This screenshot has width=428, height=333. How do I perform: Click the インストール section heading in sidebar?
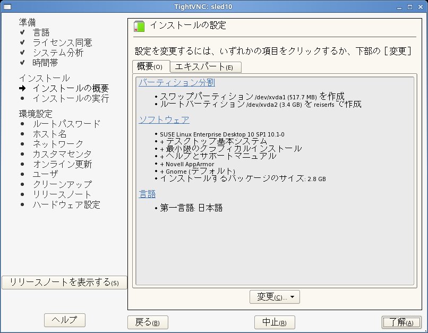[45, 78]
